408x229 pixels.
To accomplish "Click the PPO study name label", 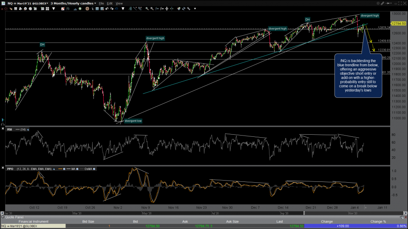I will pos(10,169).
